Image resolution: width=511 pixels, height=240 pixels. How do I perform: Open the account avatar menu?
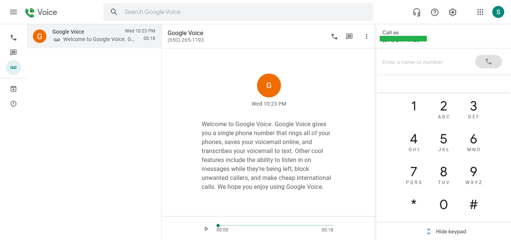coord(498,12)
